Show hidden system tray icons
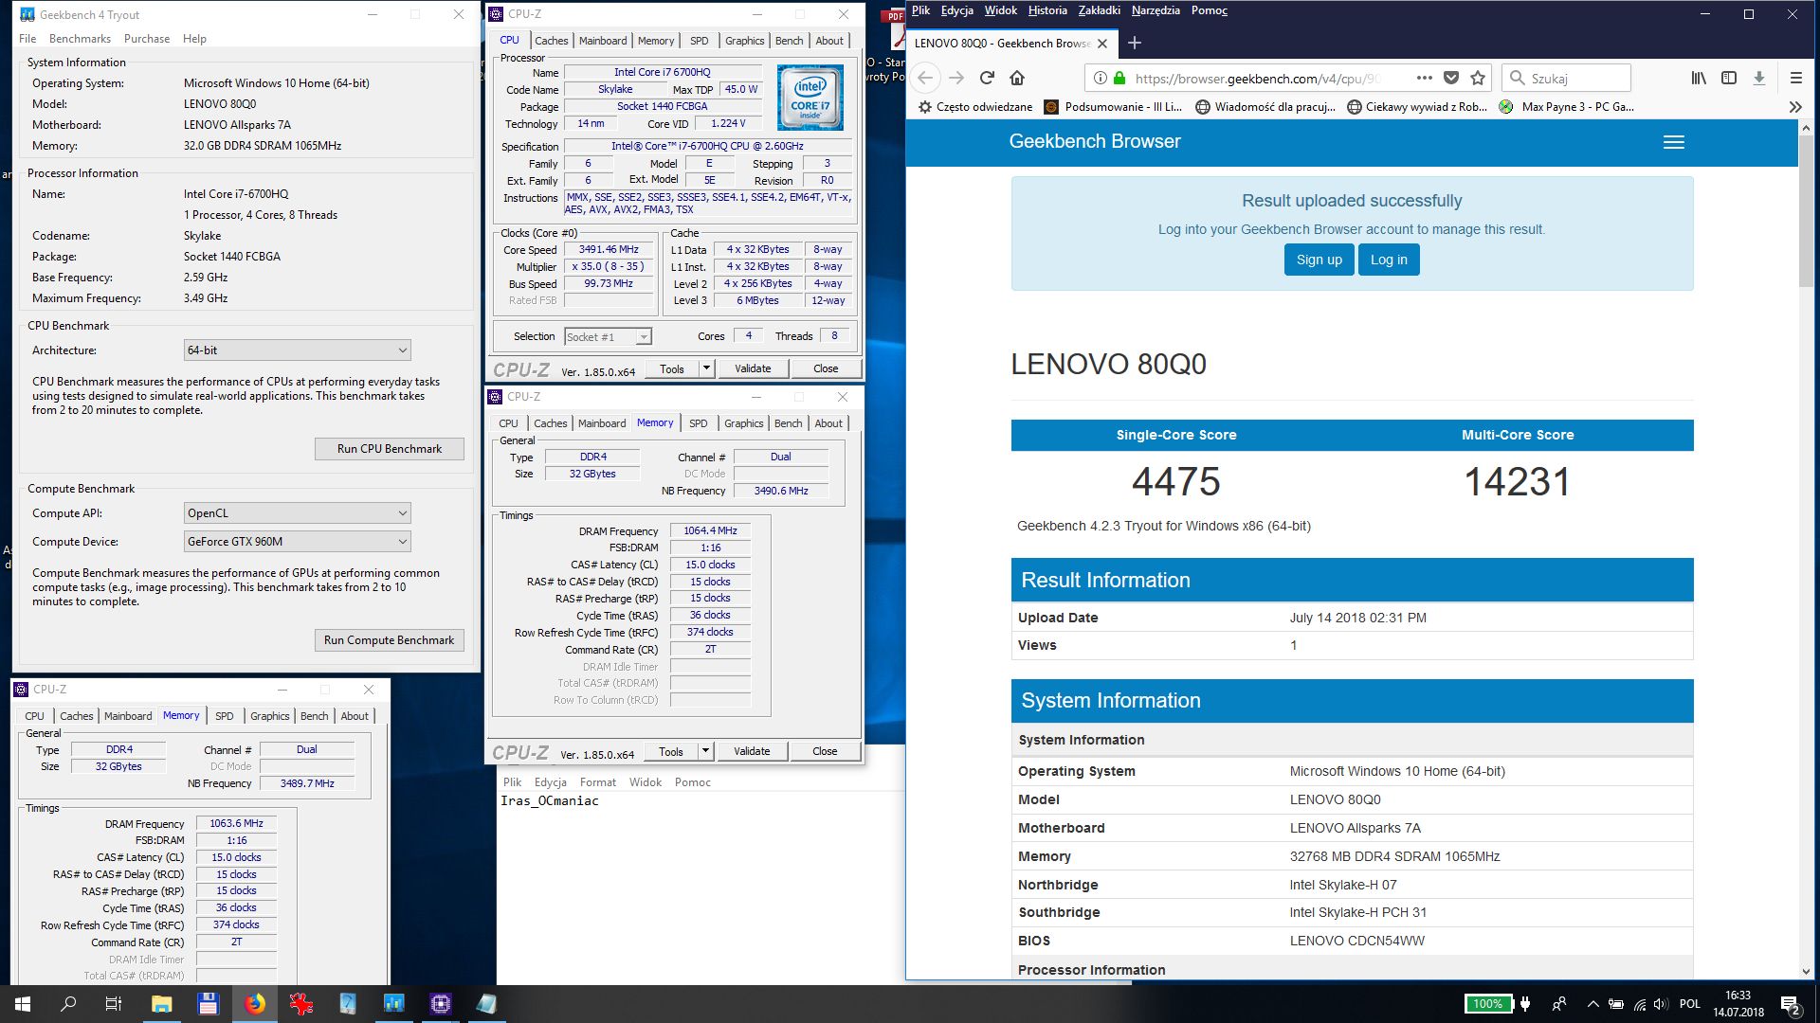1820x1023 pixels. (1592, 1004)
